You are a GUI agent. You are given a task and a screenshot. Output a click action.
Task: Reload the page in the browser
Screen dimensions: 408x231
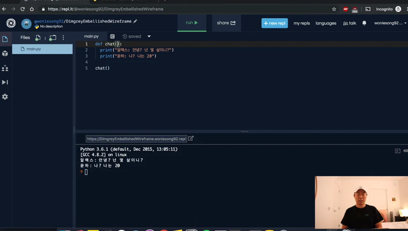tap(22, 9)
